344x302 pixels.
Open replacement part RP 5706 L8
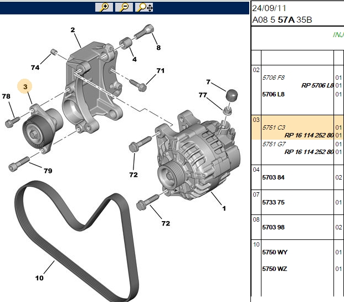tap(317, 85)
